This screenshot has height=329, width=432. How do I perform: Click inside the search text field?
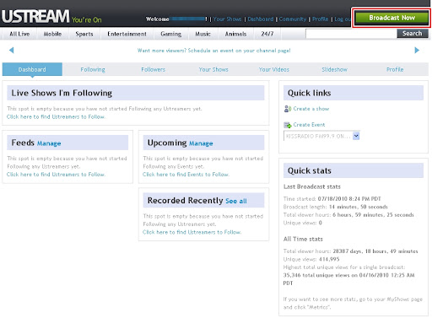click(351, 34)
